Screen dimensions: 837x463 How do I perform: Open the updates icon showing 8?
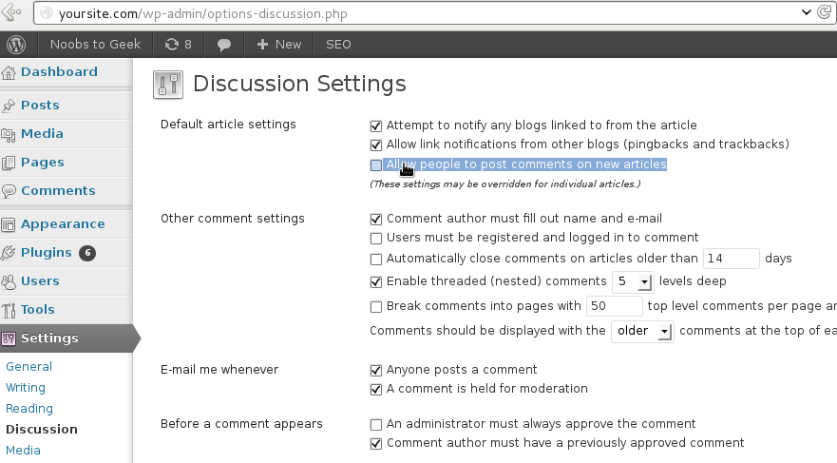(x=179, y=45)
